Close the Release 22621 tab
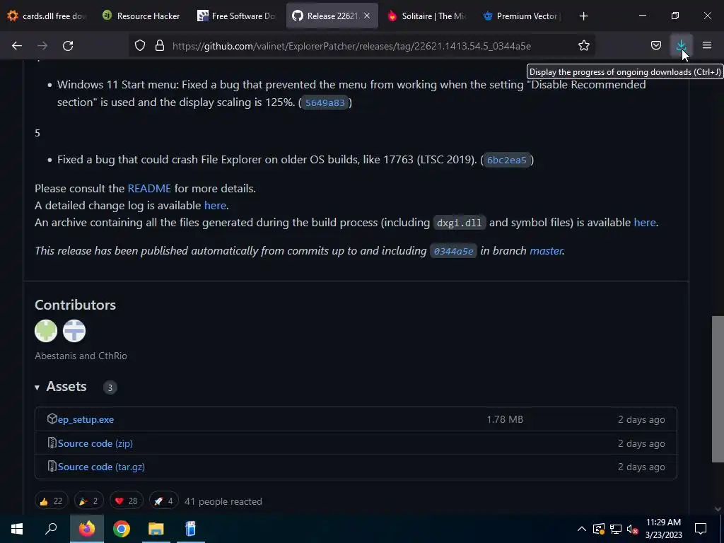Image resolution: width=724 pixels, height=543 pixels. [367, 16]
